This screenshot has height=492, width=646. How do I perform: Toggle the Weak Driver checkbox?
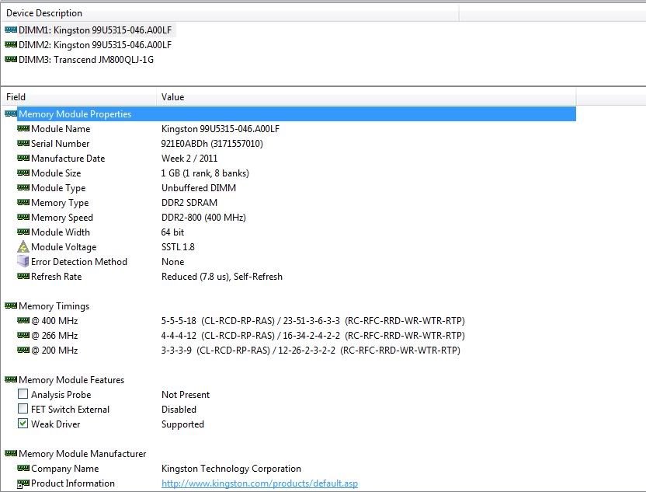(x=23, y=424)
